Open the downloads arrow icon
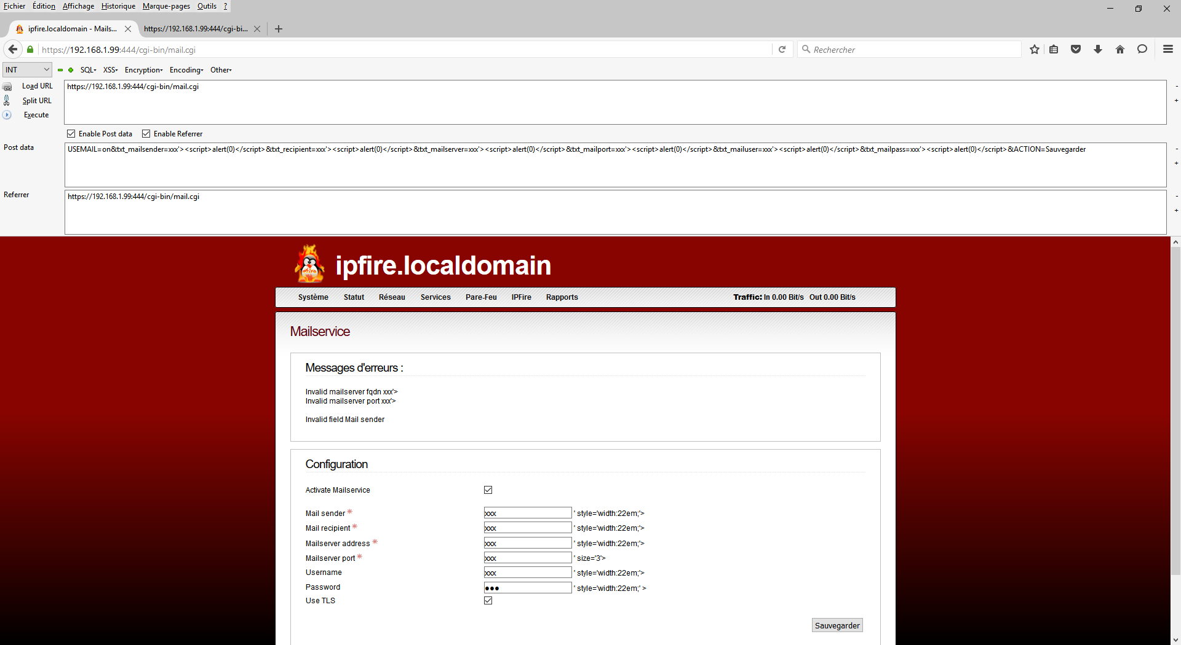Viewport: 1181px width, 645px height. 1098,49
